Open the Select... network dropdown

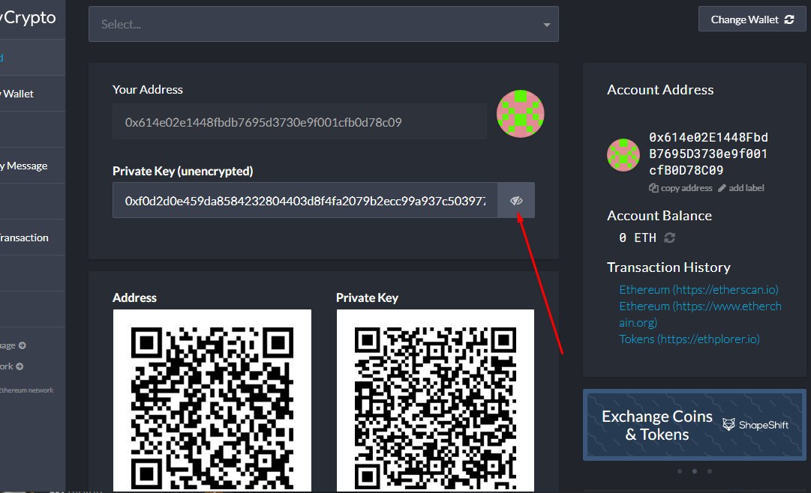pyautogui.click(x=323, y=24)
